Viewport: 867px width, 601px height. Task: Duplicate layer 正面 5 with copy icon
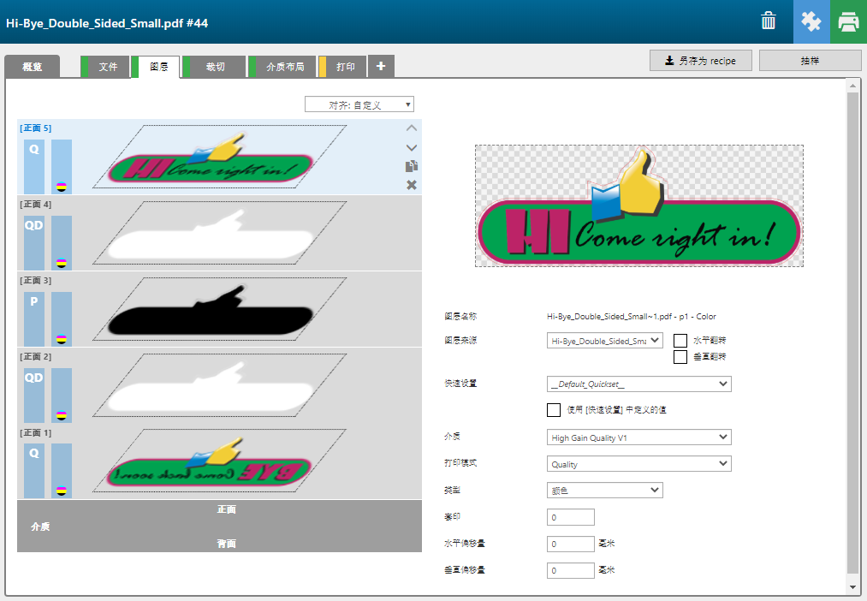coord(412,166)
